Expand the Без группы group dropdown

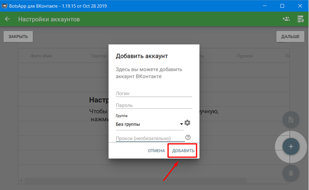(150, 124)
